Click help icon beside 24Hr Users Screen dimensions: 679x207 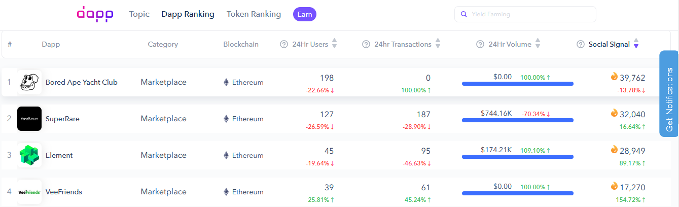pos(284,44)
